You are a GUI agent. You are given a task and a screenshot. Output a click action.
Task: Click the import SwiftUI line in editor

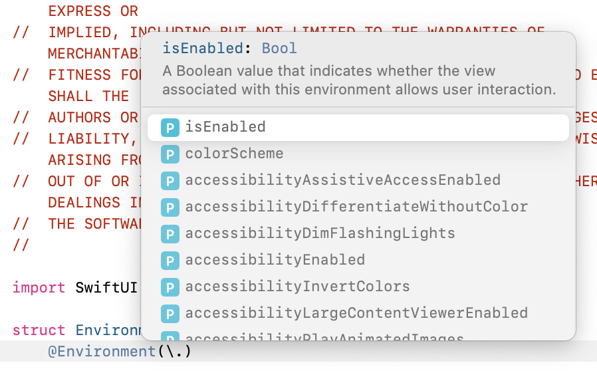pos(75,287)
